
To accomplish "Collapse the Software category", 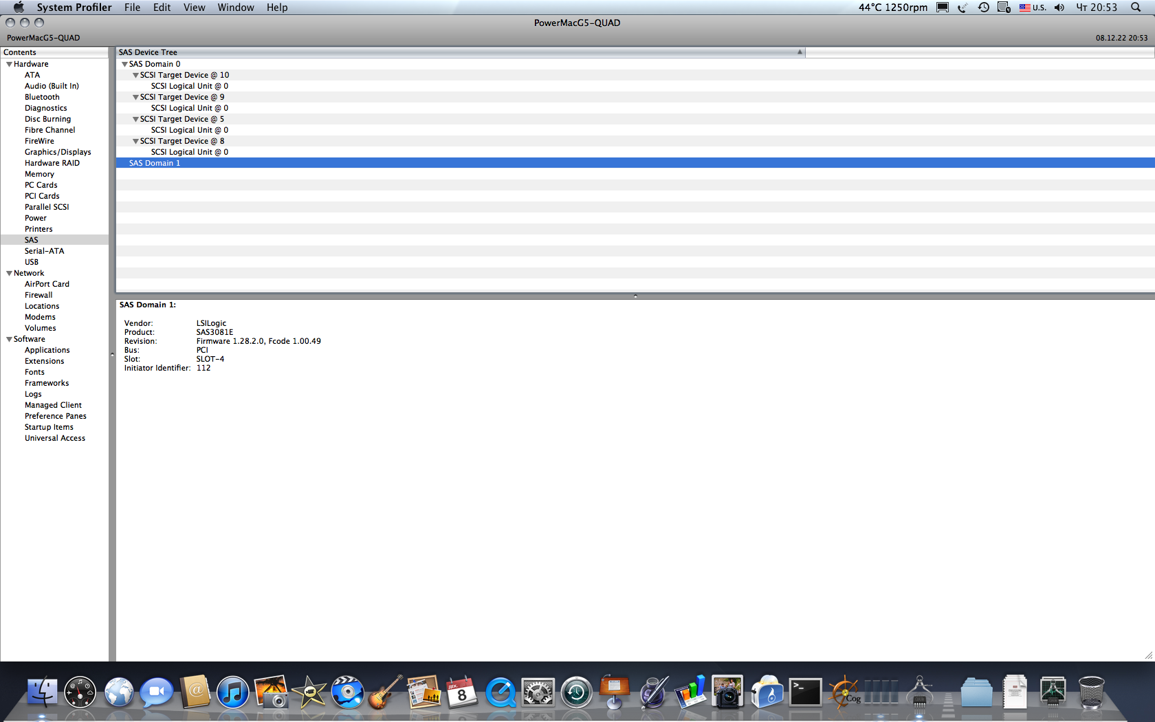I will [x=9, y=339].
